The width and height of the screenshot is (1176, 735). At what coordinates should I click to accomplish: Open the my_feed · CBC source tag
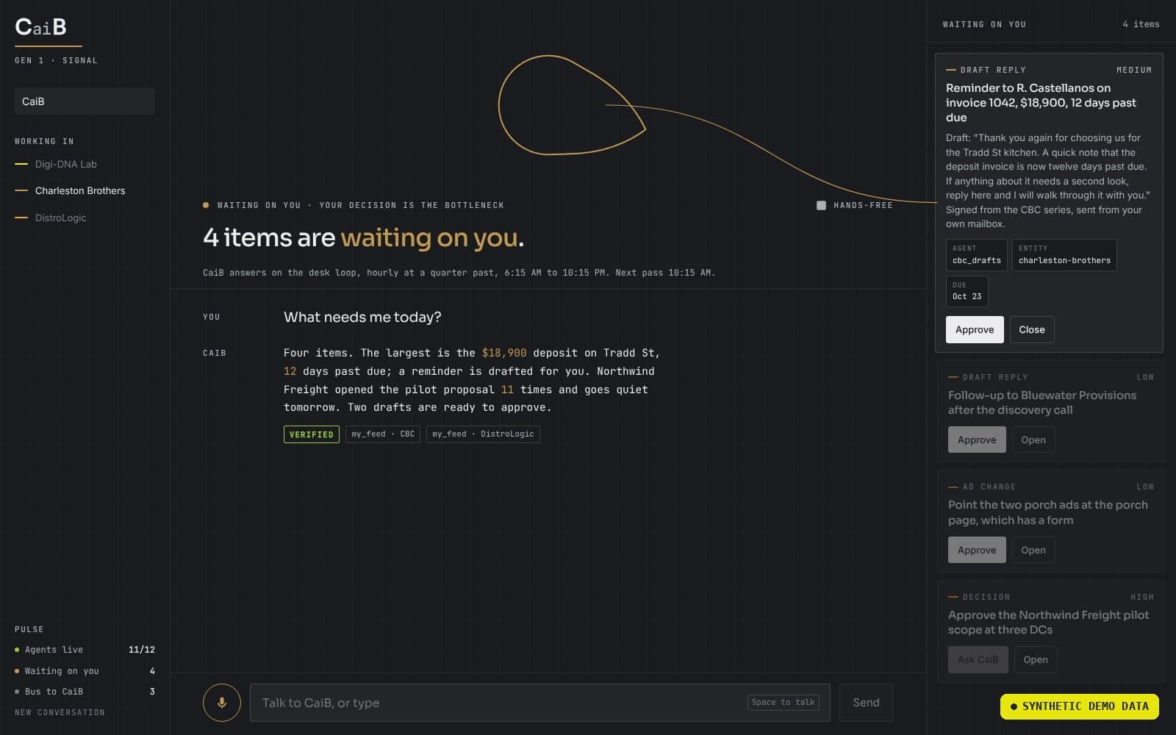coord(382,434)
